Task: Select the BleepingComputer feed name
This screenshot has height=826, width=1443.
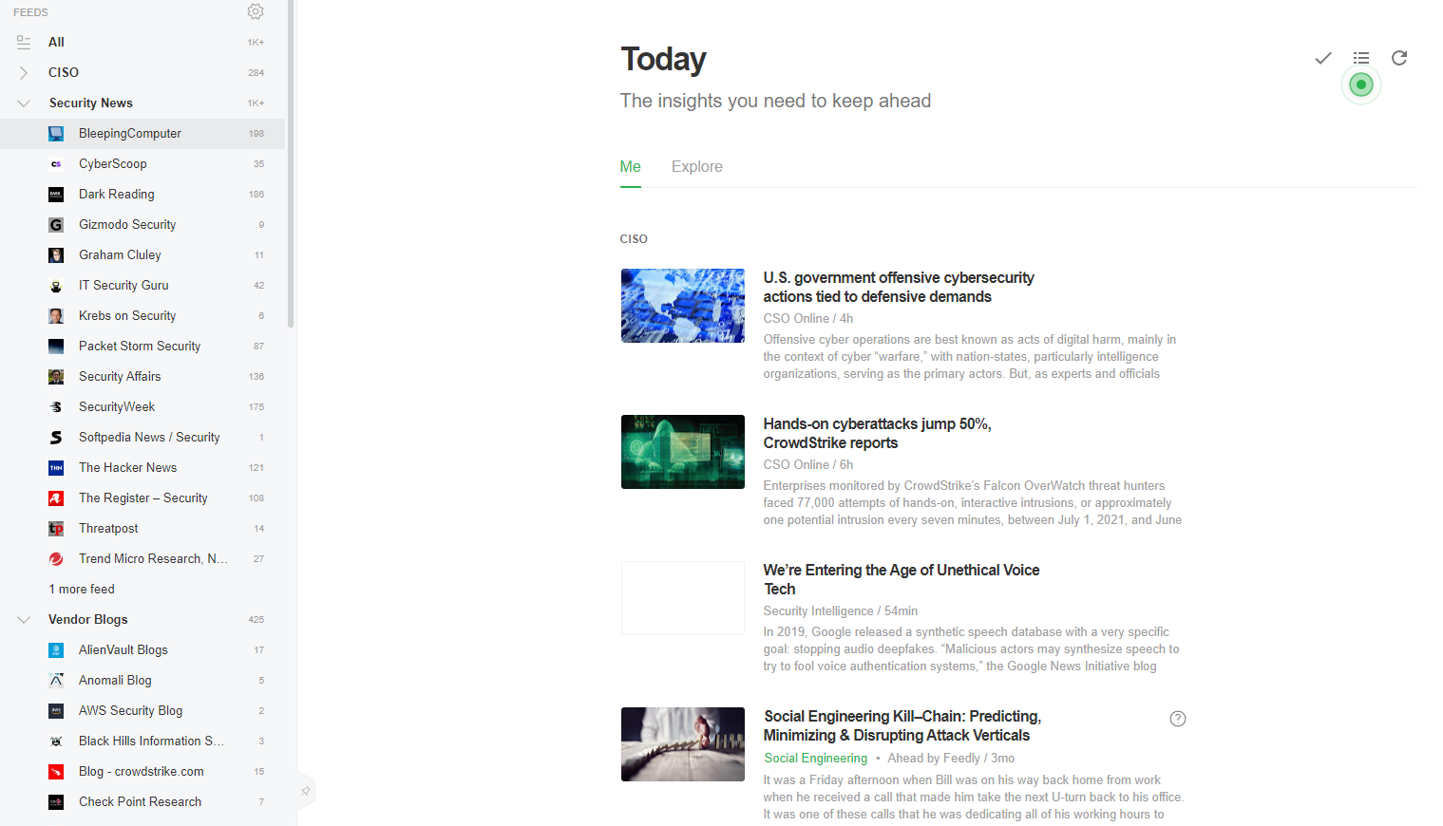Action: [x=130, y=134]
